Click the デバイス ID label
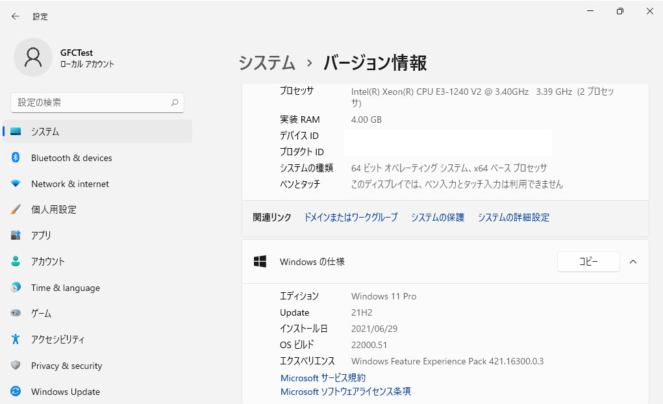This screenshot has height=404, width=663. 299,136
